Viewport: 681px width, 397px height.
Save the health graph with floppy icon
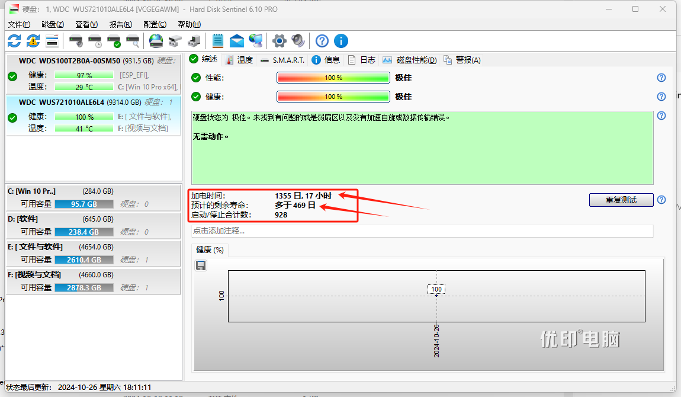tap(201, 265)
